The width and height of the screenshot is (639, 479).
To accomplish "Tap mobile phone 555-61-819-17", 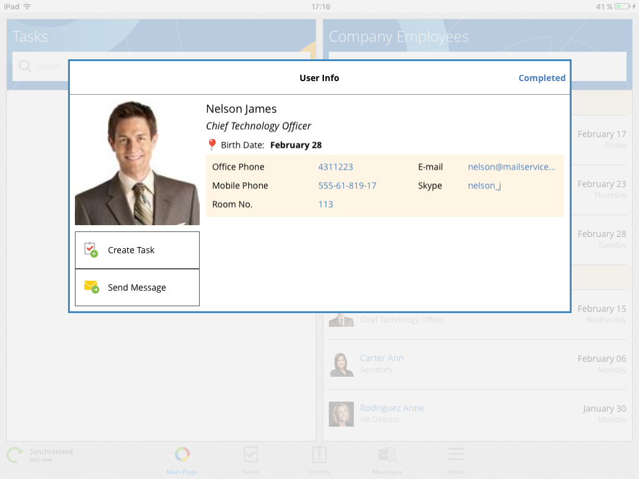I will coord(347,185).
